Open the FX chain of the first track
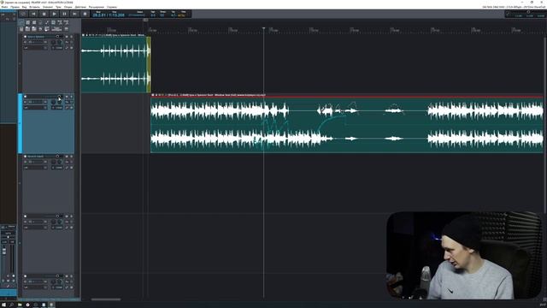The width and height of the screenshot is (547, 308). pos(67,42)
